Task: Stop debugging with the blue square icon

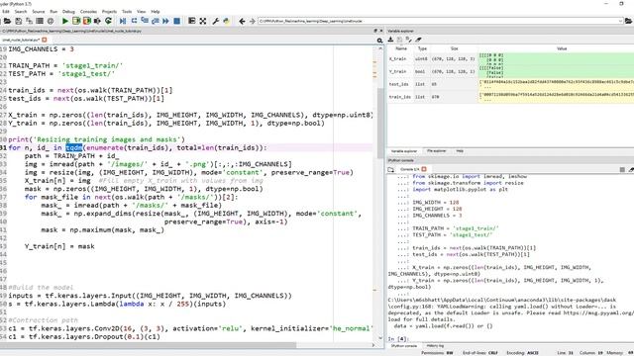Action: click(176, 21)
